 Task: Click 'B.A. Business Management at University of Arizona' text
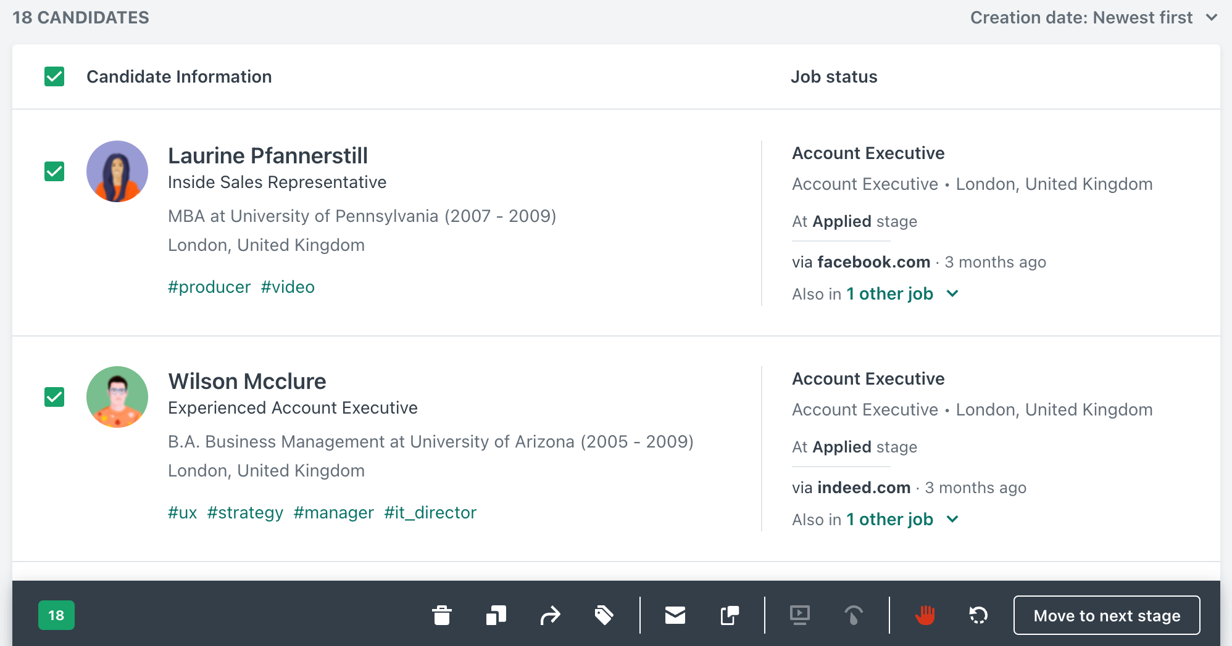[371, 442]
